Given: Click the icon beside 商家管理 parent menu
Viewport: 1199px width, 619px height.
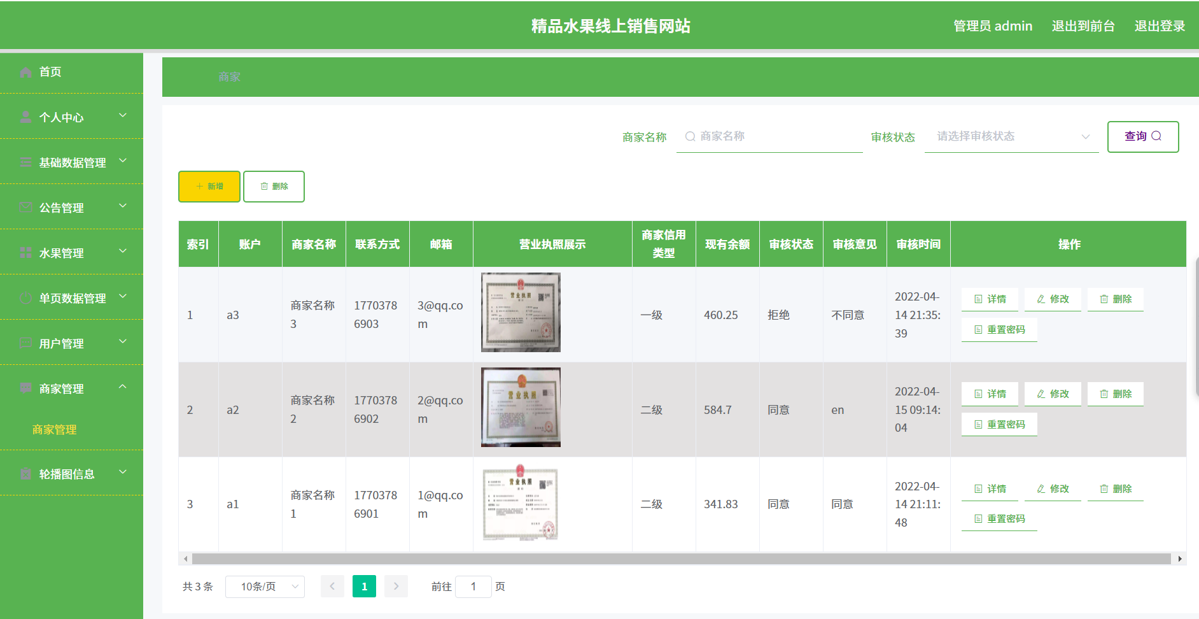Looking at the screenshot, I should pos(25,388).
